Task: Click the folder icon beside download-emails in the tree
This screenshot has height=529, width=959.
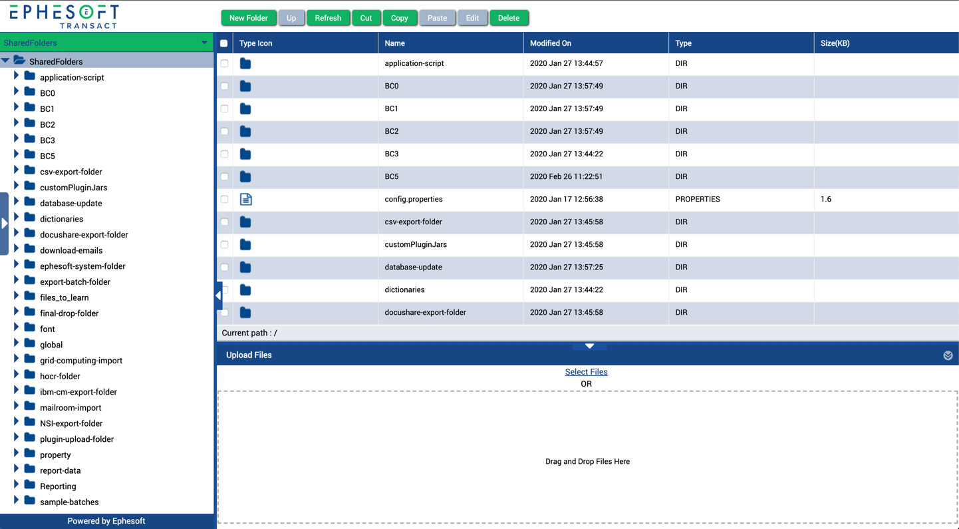Action: click(x=29, y=250)
